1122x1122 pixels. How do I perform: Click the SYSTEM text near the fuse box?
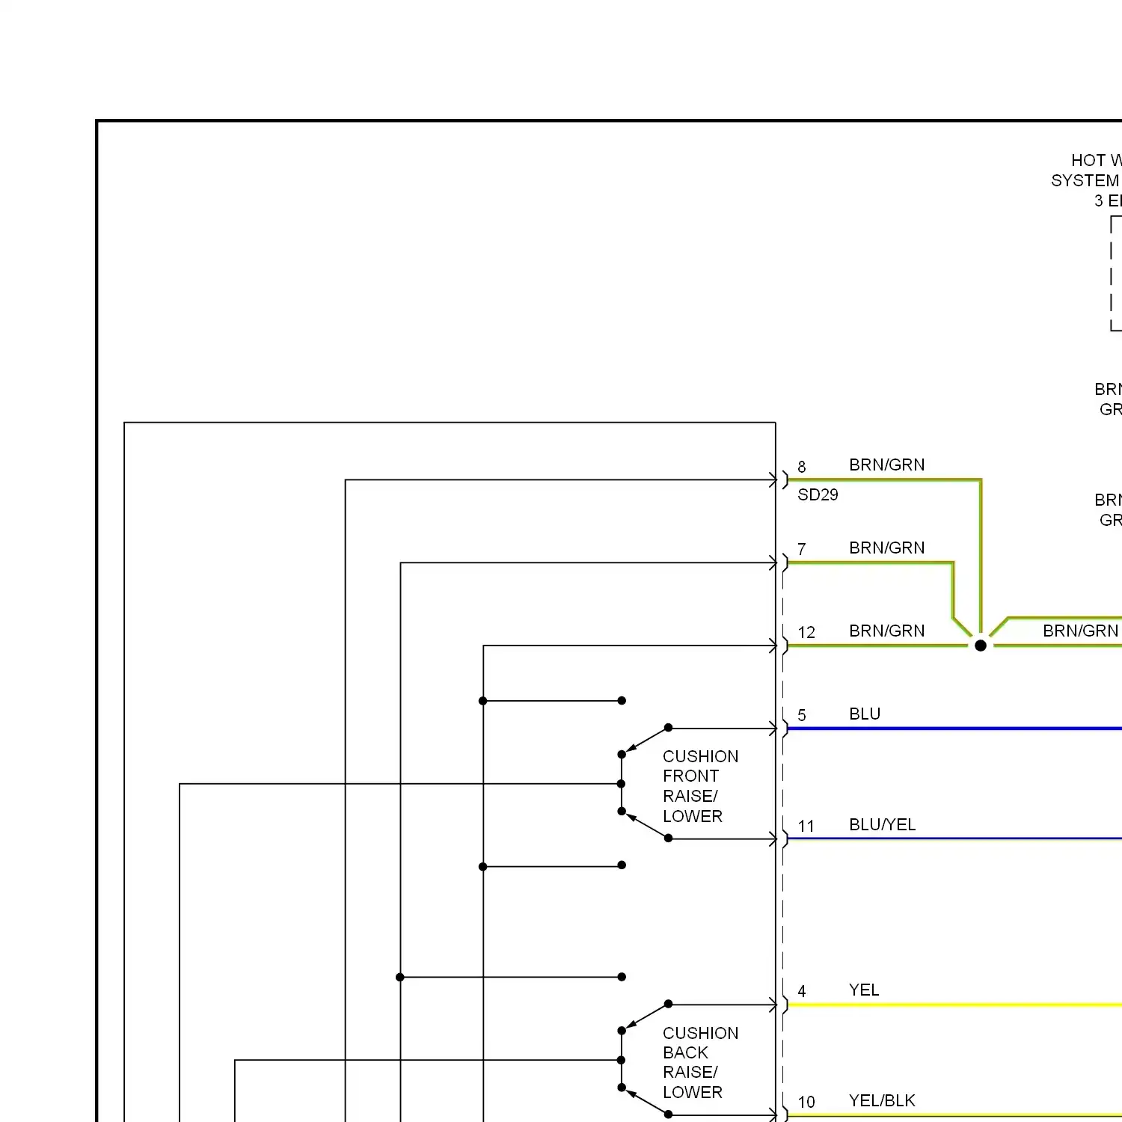click(1085, 181)
